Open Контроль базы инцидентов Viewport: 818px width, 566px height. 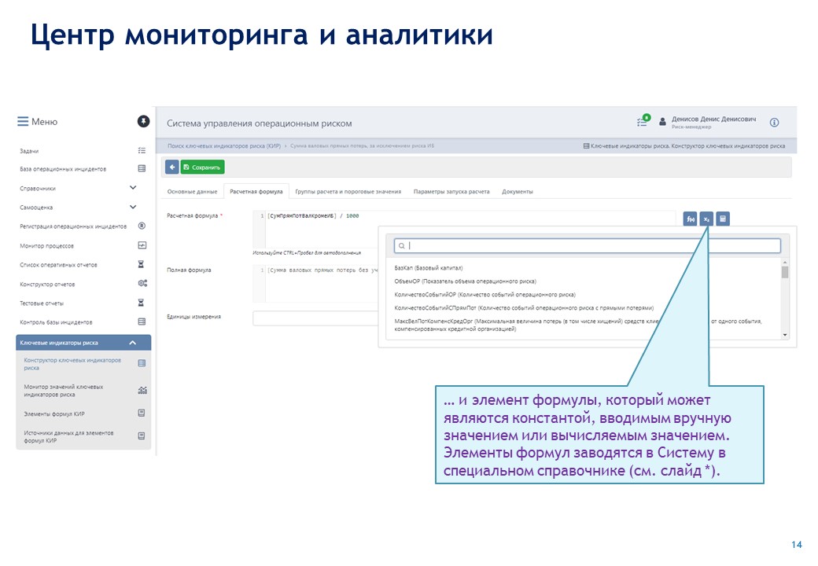(56, 322)
